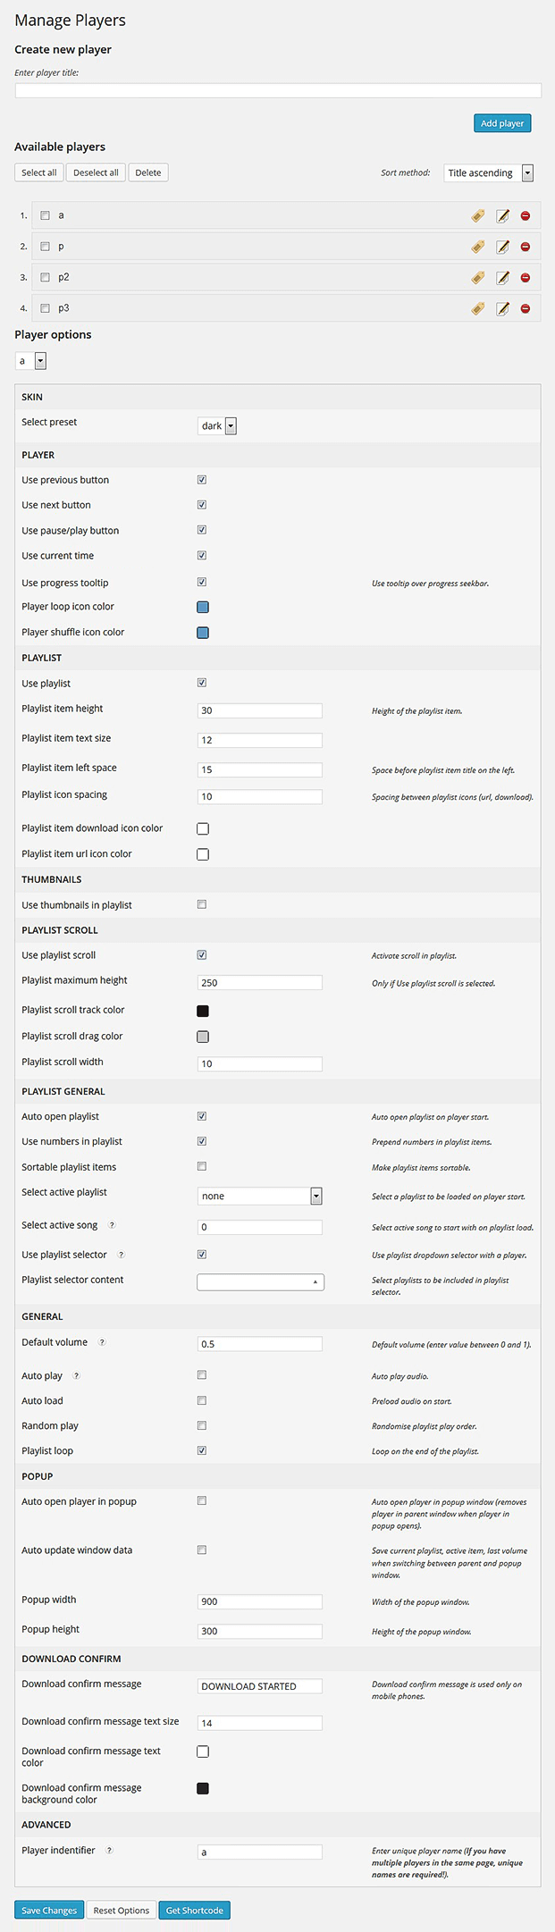Delete player "a" with the red minus icon

pyautogui.click(x=526, y=215)
